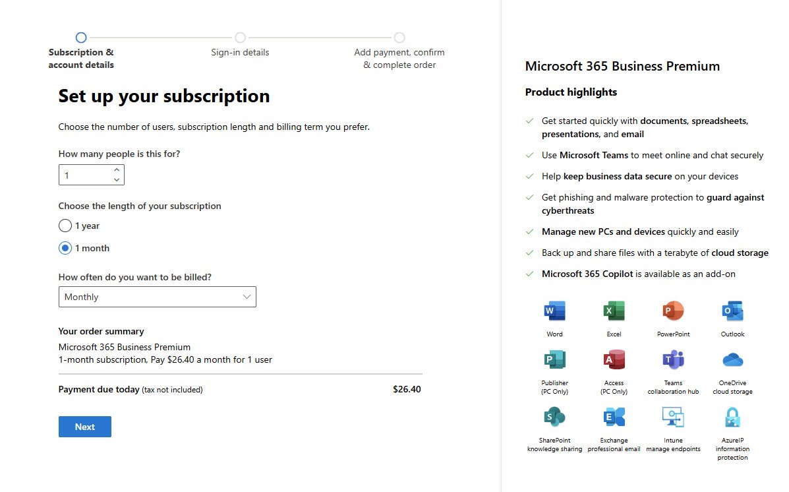
Task: Click the Exchange professional email icon
Action: click(614, 417)
